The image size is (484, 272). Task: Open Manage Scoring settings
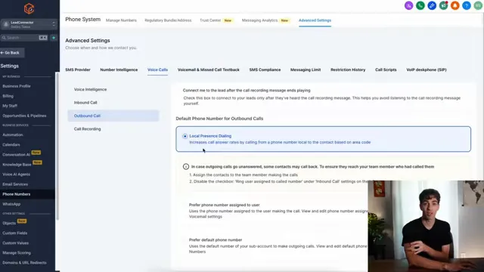point(17,252)
